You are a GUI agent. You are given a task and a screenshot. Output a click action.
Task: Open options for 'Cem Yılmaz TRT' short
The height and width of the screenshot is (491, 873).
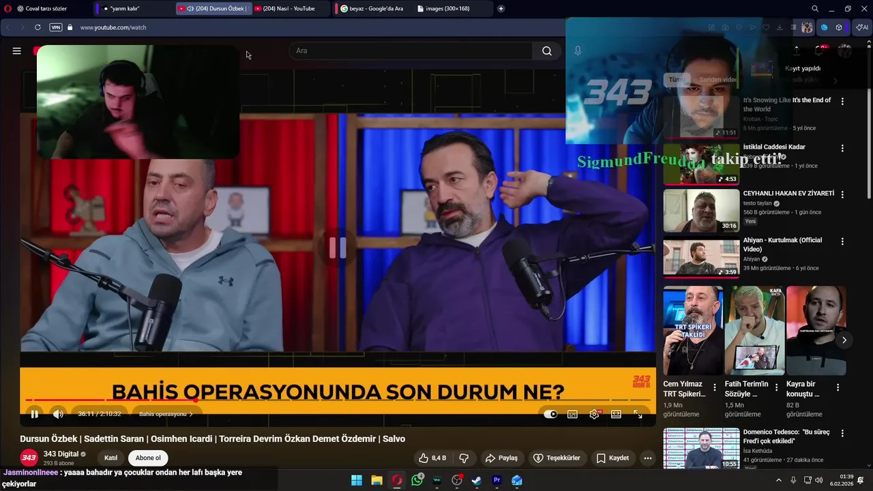pos(715,387)
